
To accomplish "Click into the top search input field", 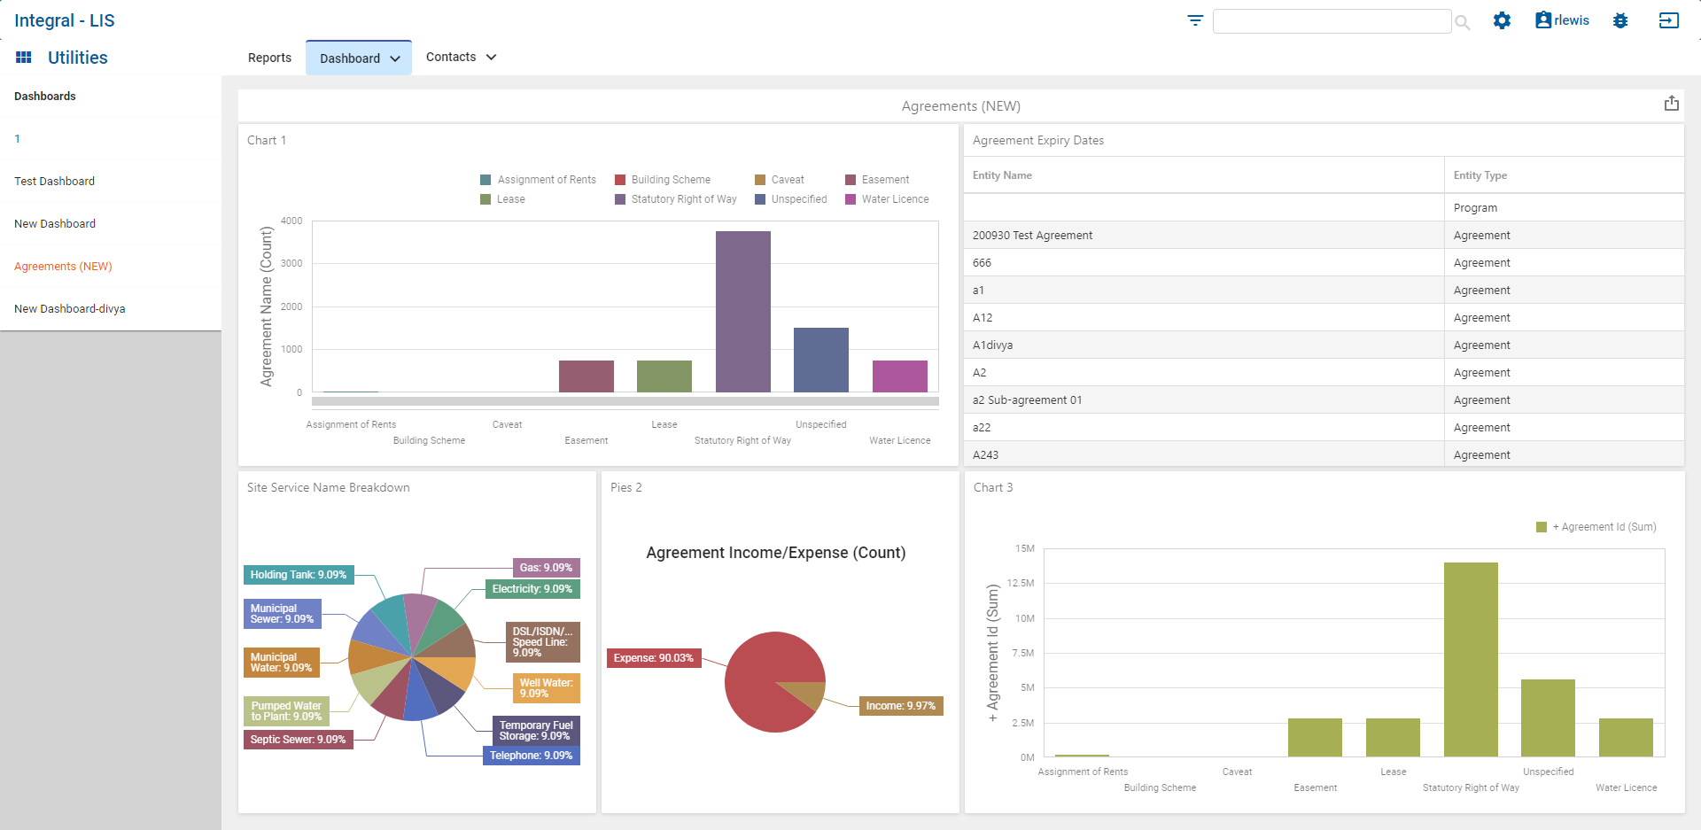I will tap(1331, 21).
